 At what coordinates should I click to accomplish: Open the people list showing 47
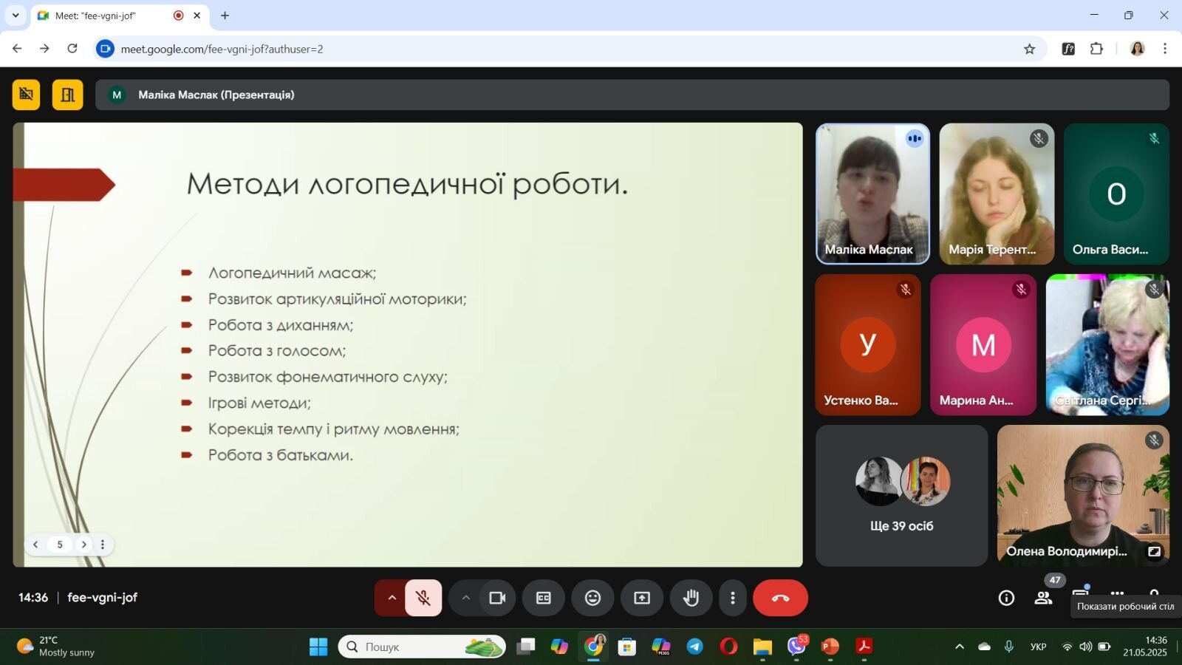point(1043,598)
